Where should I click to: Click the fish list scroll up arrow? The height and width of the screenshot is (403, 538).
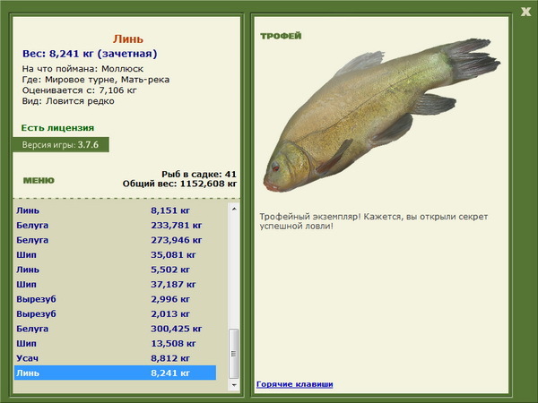point(234,209)
